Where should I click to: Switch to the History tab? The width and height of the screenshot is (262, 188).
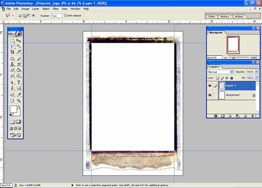click(224, 17)
